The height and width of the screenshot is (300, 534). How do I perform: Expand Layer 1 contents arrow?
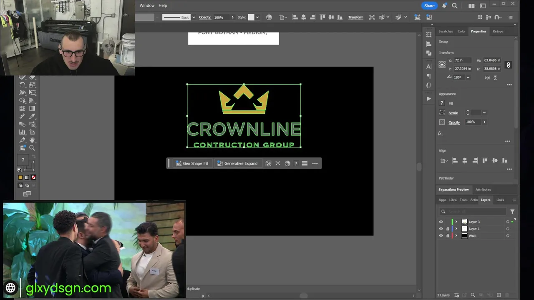[x=456, y=229]
